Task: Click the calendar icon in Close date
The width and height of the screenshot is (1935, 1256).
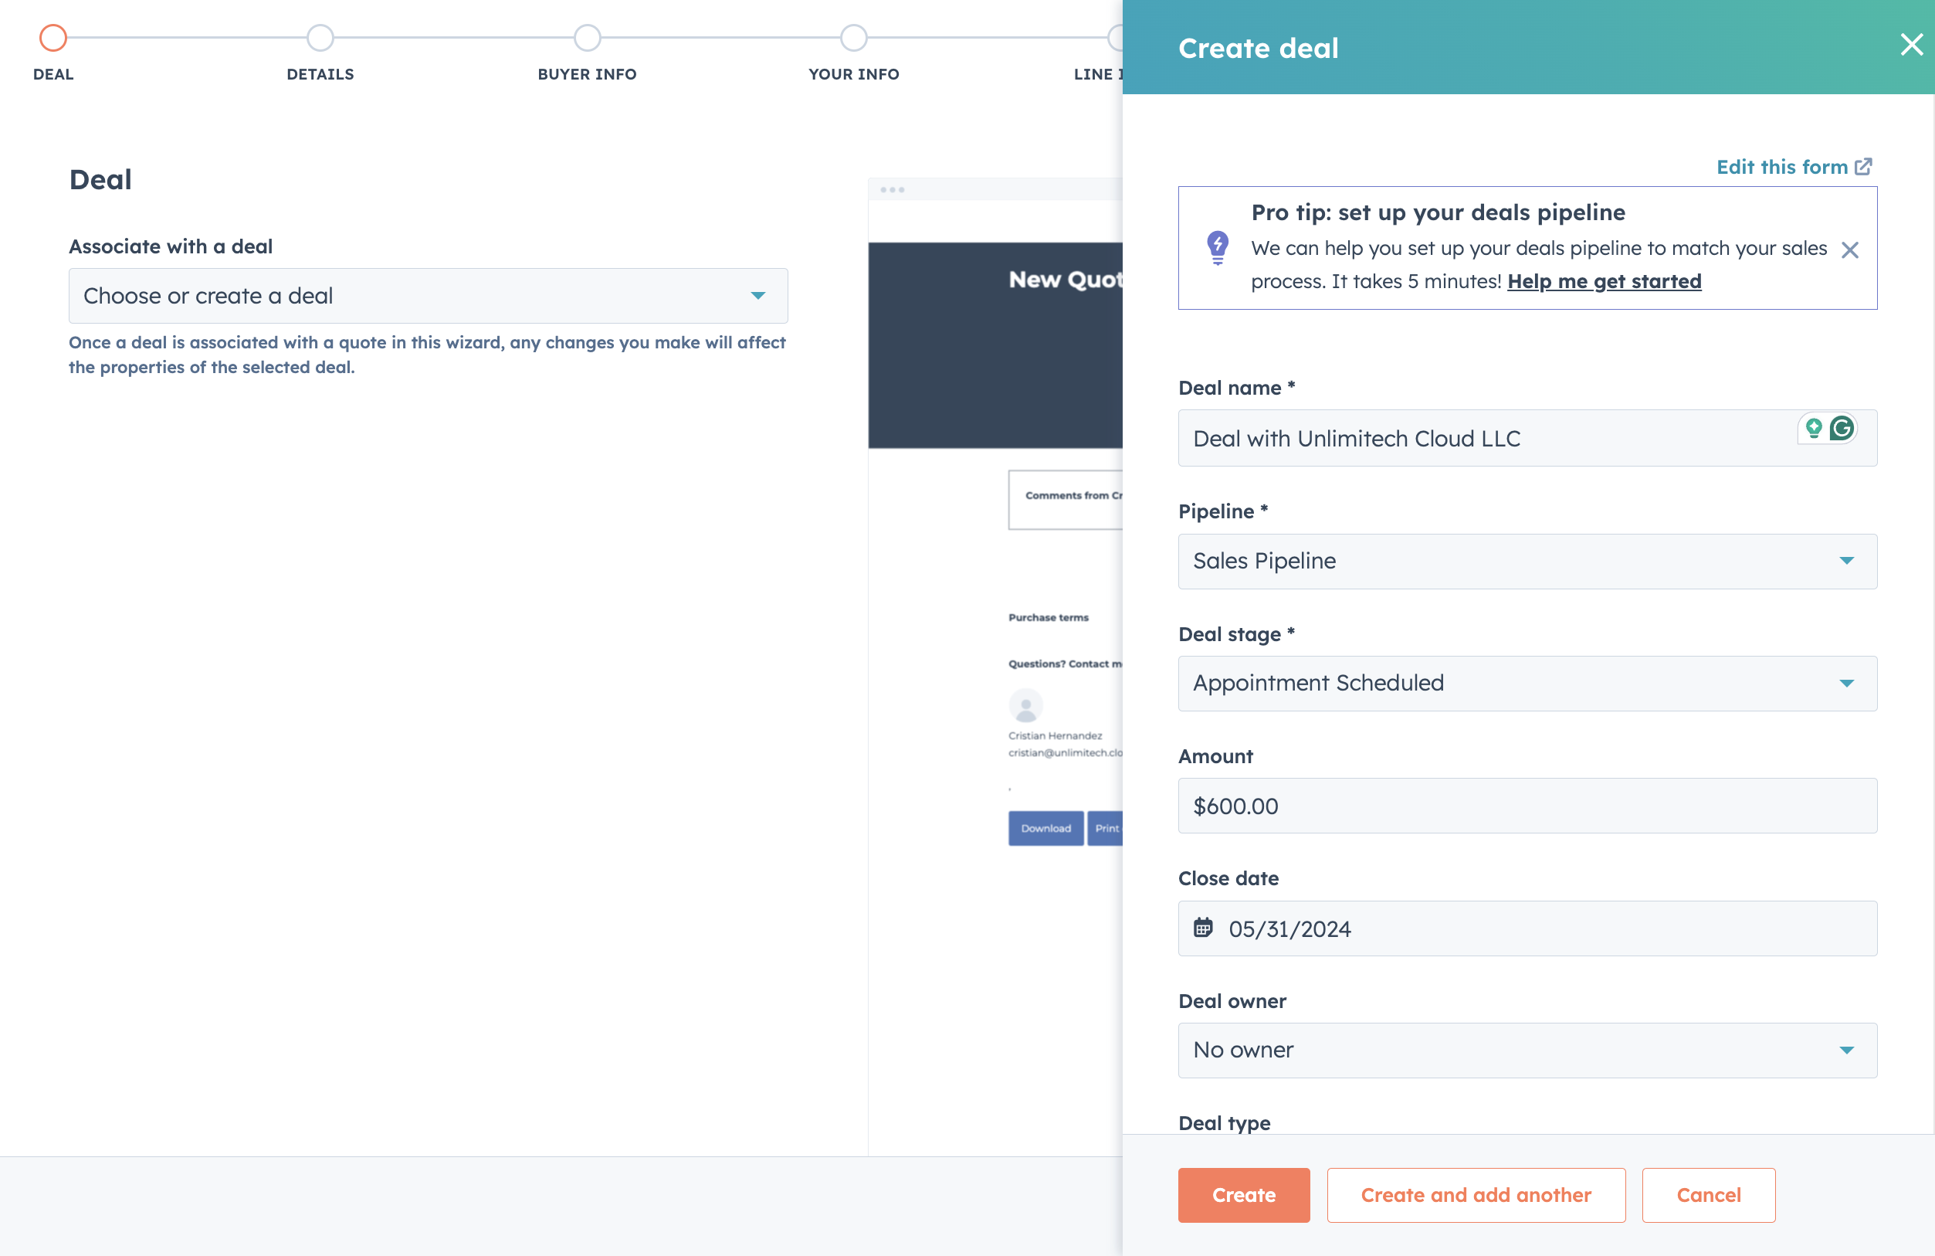Action: click(1202, 928)
